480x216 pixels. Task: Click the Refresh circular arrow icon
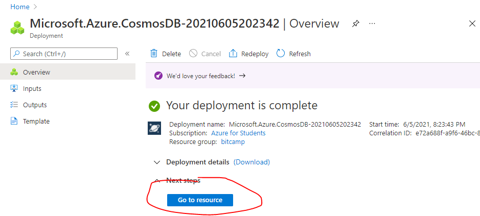(x=281, y=54)
